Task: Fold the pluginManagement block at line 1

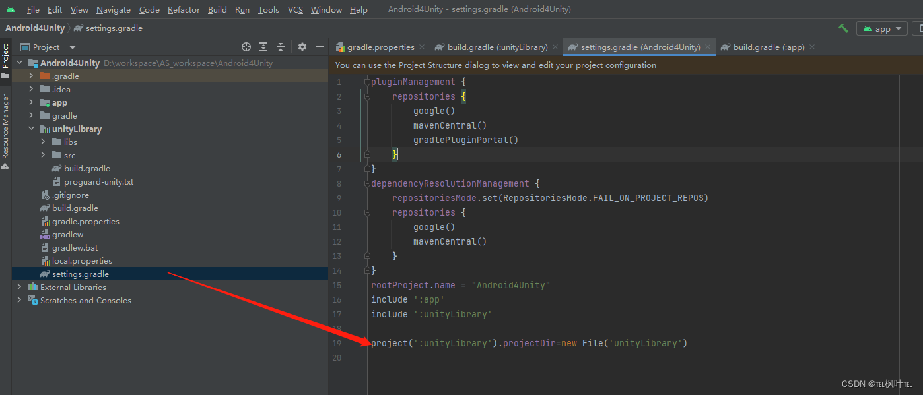Action: point(367,82)
